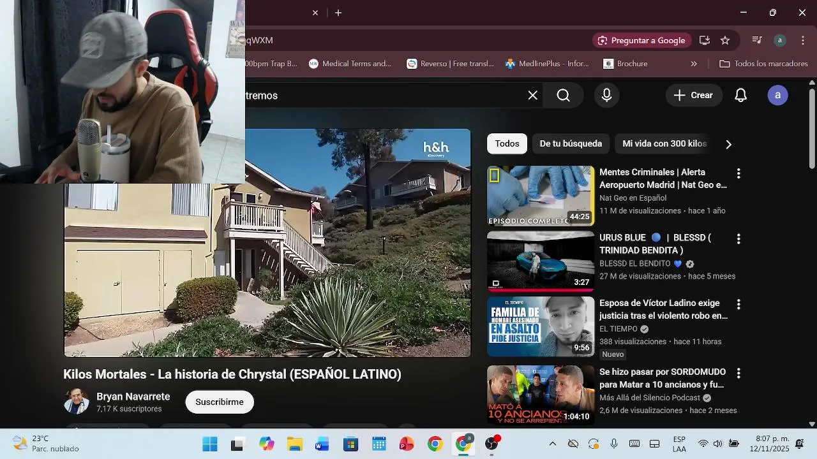Show more filter chips with right arrow
This screenshot has width=817, height=459.
[728, 144]
